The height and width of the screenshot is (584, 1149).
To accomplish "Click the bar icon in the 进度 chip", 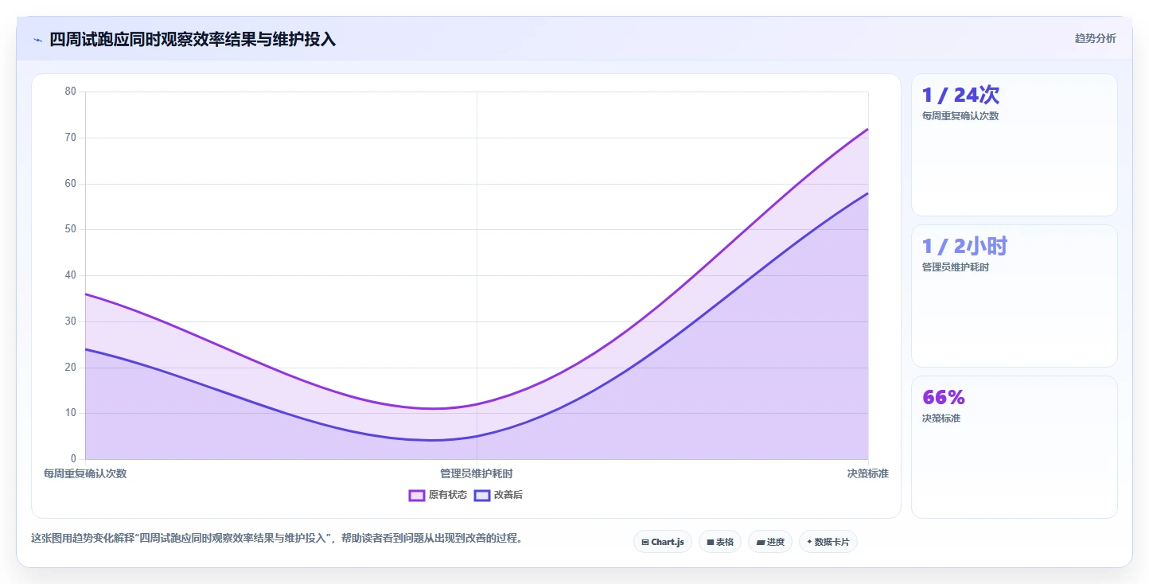I will coord(760,542).
